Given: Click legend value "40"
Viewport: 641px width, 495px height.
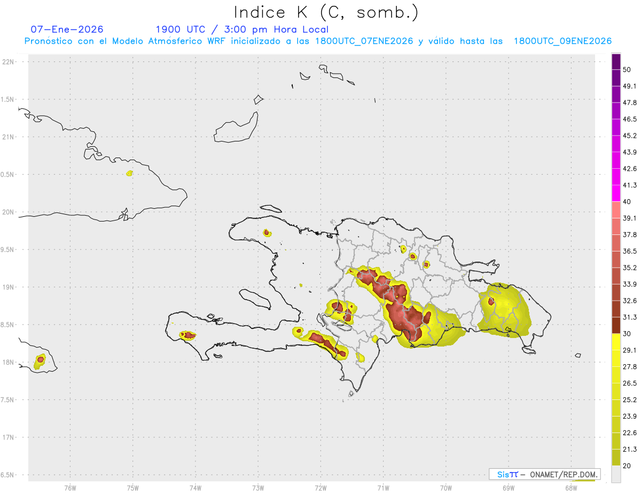Looking at the screenshot, I should point(628,202).
